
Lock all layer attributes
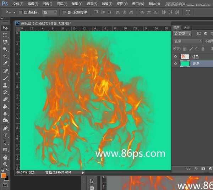203,49
